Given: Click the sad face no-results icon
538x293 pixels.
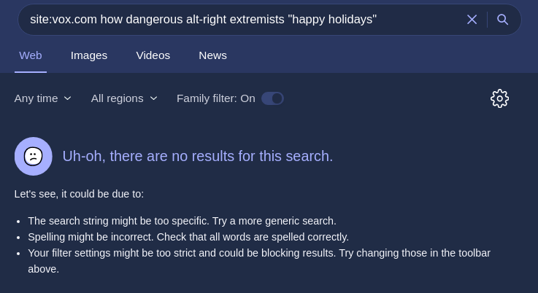Looking at the screenshot, I should click(x=34, y=156).
